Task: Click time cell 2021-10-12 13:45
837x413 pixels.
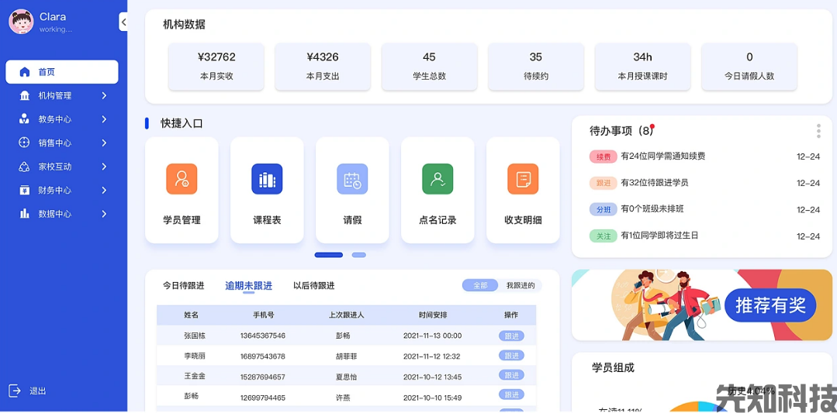Action: tap(432, 377)
